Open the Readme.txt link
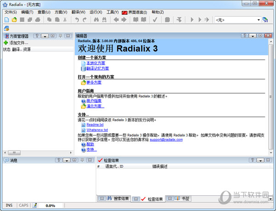Image resolution: width=276 pixels, height=211 pixels. click(95, 125)
